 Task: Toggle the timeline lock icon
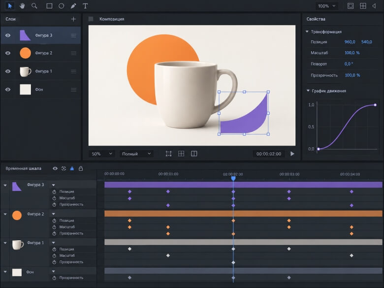coord(81,168)
